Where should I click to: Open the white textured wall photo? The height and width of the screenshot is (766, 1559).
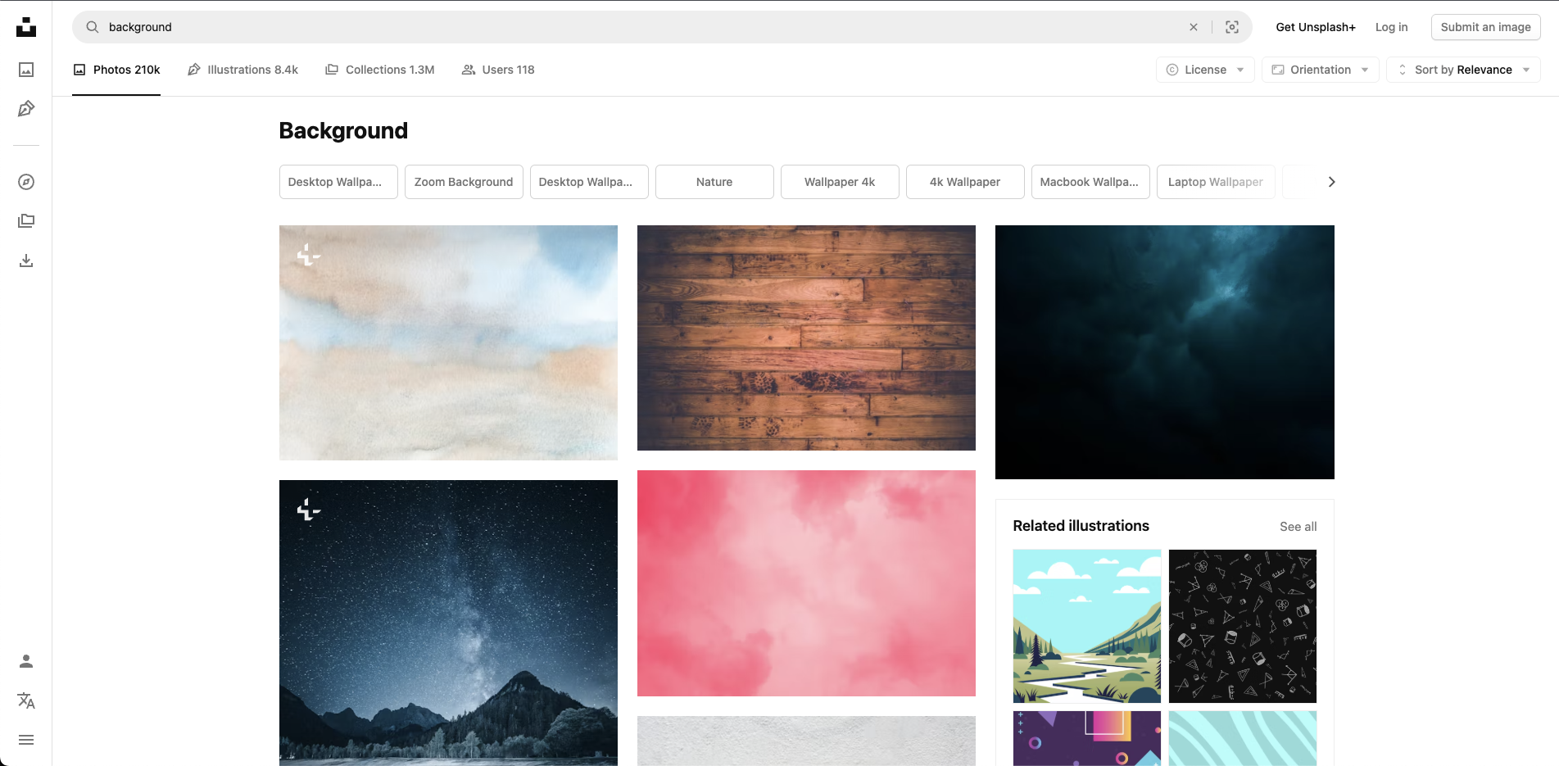pyautogui.click(x=806, y=741)
